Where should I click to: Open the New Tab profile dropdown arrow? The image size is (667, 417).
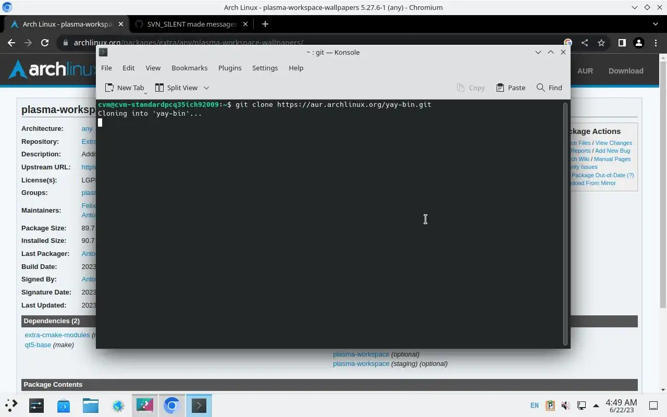click(x=145, y=93)
